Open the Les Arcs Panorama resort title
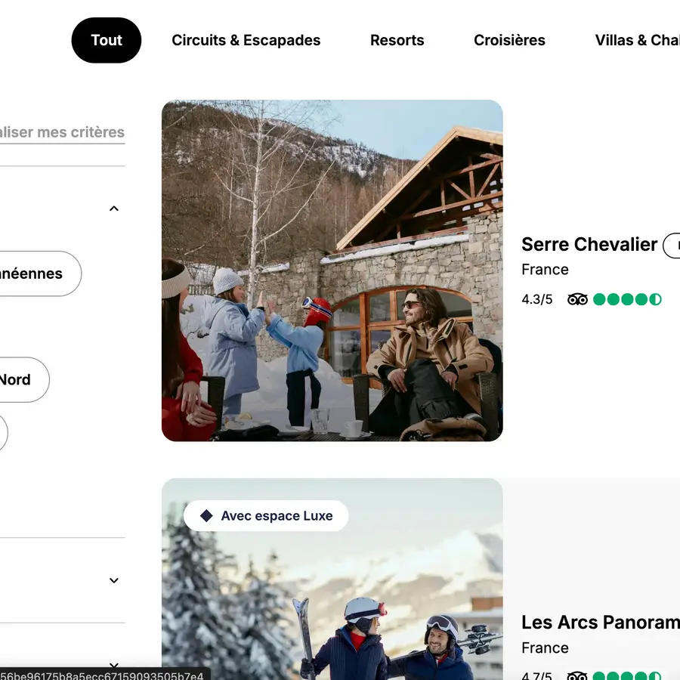The height and width of the screenshot is (680, 680). (x=600, y=623)
